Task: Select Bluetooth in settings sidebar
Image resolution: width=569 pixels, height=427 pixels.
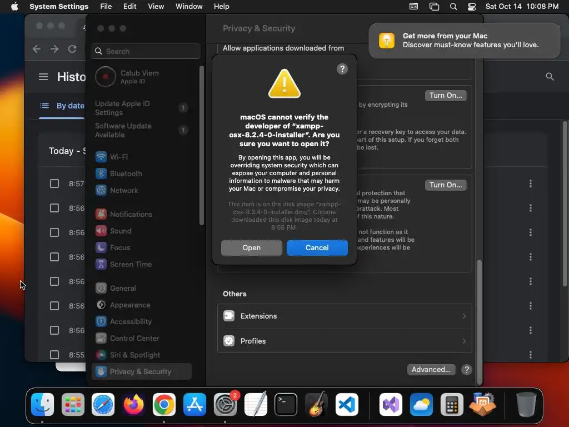Action: 142,173
